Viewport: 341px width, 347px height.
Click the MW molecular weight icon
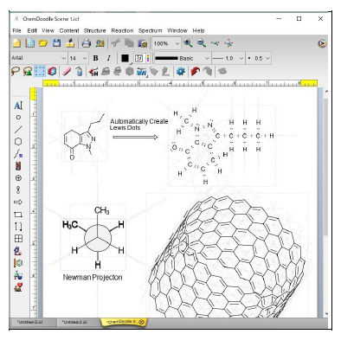(x=142, y=72)
